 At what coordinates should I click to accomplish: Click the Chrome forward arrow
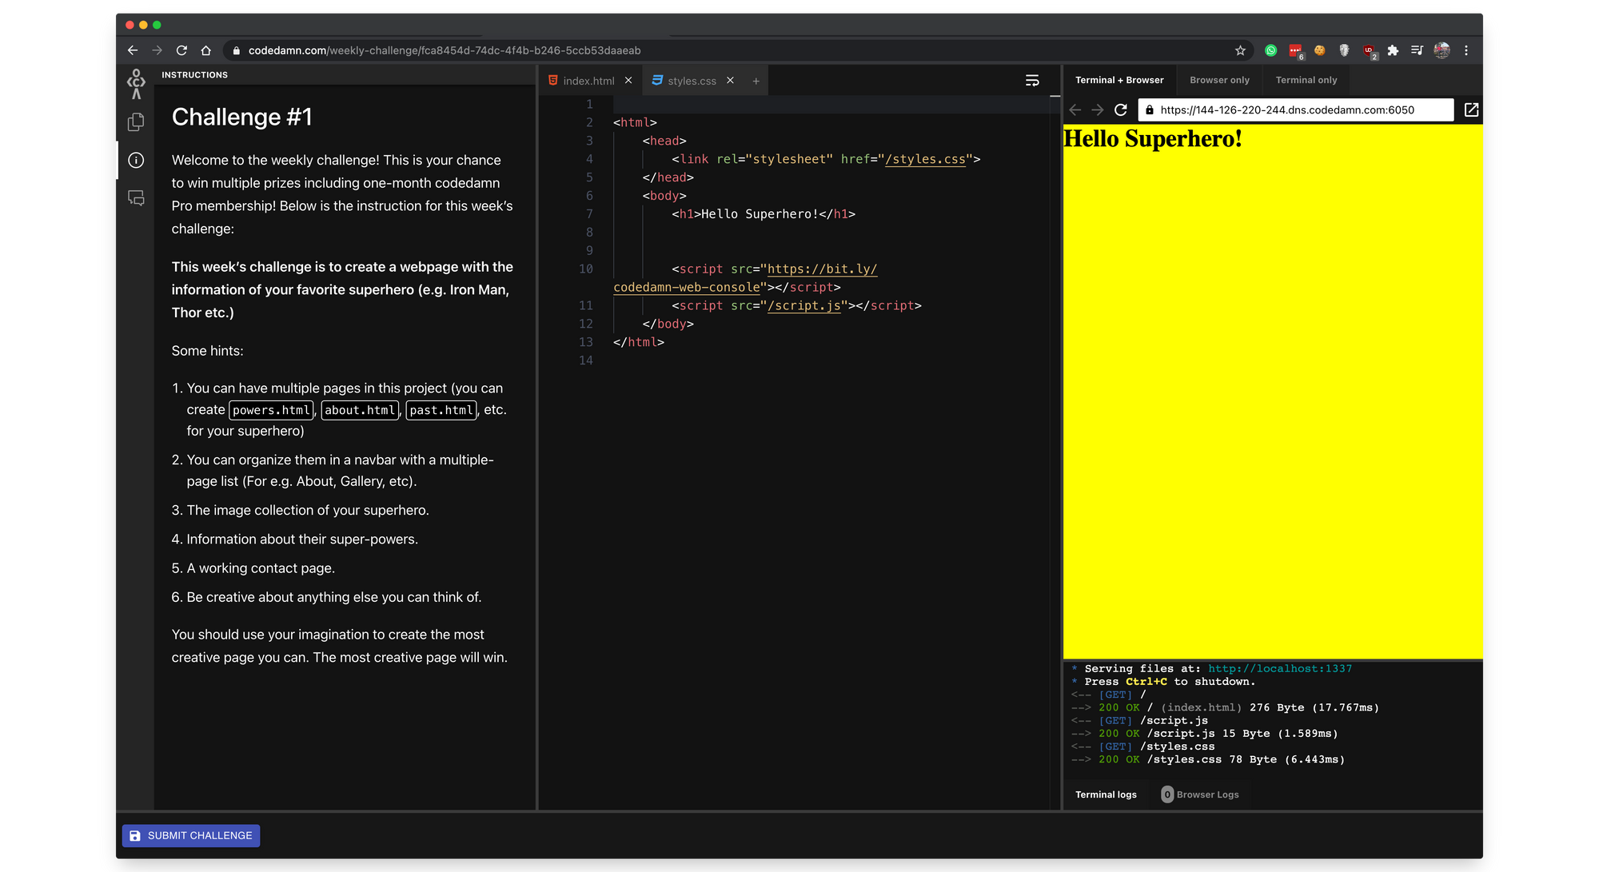(x=157, y=50)
